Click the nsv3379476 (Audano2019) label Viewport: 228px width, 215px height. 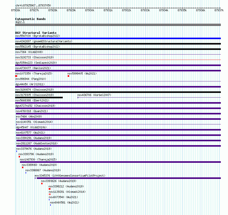tap(34, 149)
